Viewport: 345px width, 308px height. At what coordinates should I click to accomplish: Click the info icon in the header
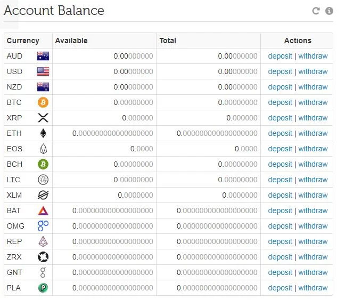tap(329, 11)
